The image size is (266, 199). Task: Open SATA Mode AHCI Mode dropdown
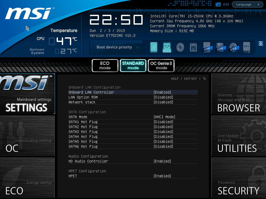pos(164,117)
